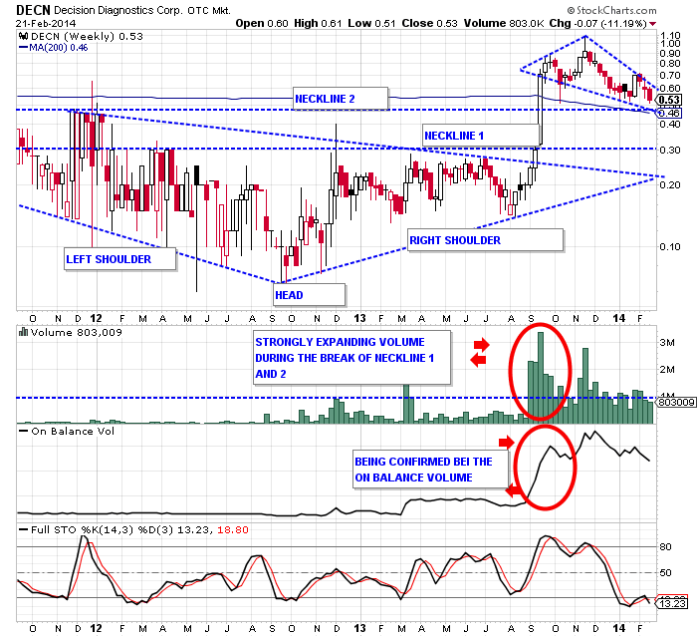The image size is (697, 637).
Task: Click the bar icon beside Volume 803,009
Action: pos(23,332)
